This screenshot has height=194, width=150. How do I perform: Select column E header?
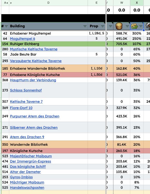tap(97, 3)
